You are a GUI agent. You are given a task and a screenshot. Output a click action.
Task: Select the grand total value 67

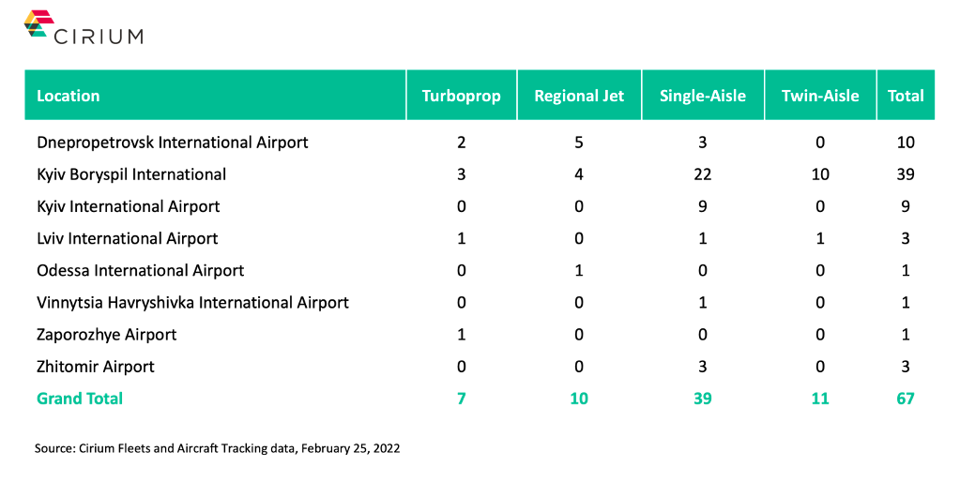pyautogui.click(x=906, y=399)
